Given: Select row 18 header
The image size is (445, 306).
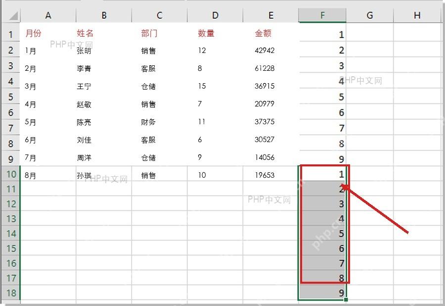Looking at the screenshot, I should click(x=11, y=293).
